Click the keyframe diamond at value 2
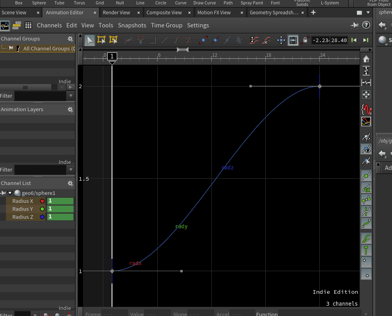 click(319, 87)
